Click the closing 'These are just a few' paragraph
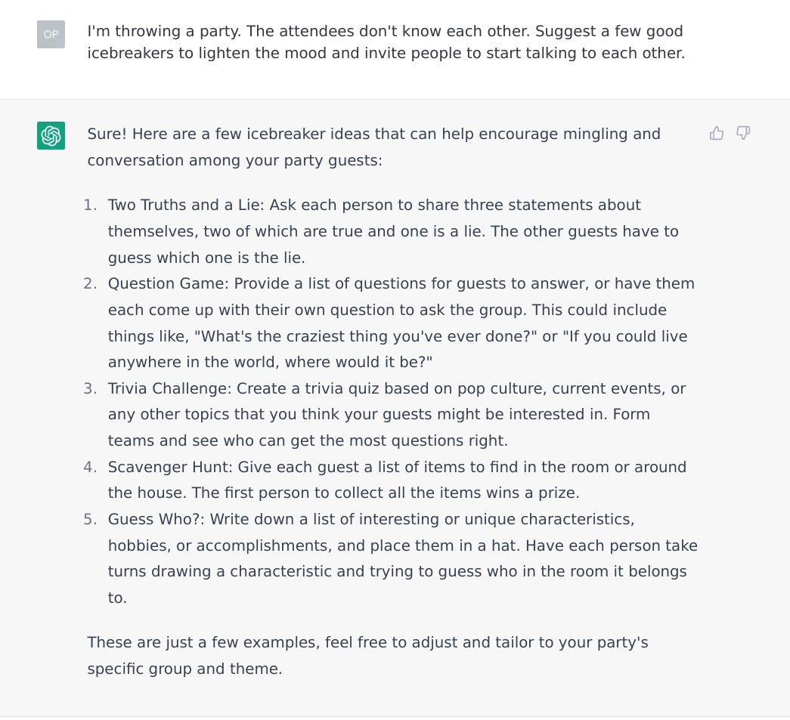This screenshot has height=720, width=790. [x=368, y=656]
